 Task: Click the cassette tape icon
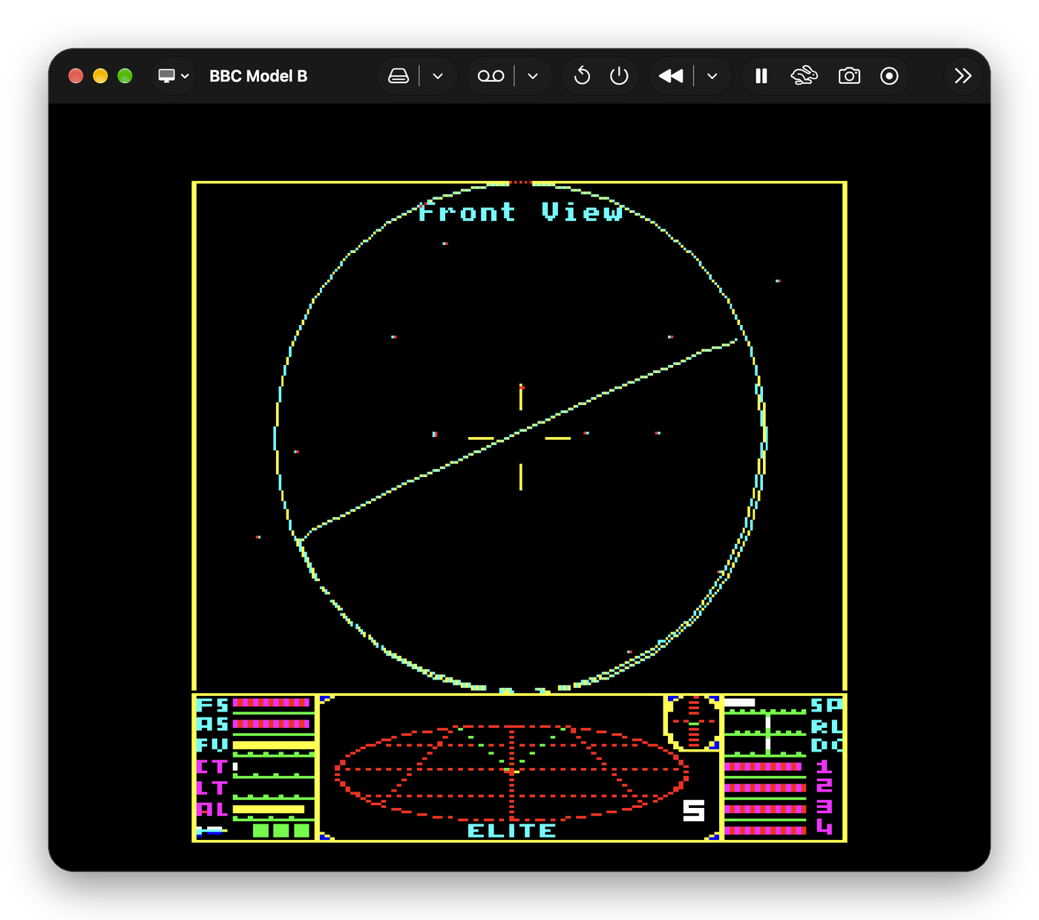click(491, 76)
